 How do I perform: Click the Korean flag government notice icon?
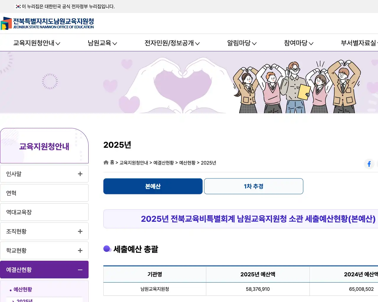18,6
